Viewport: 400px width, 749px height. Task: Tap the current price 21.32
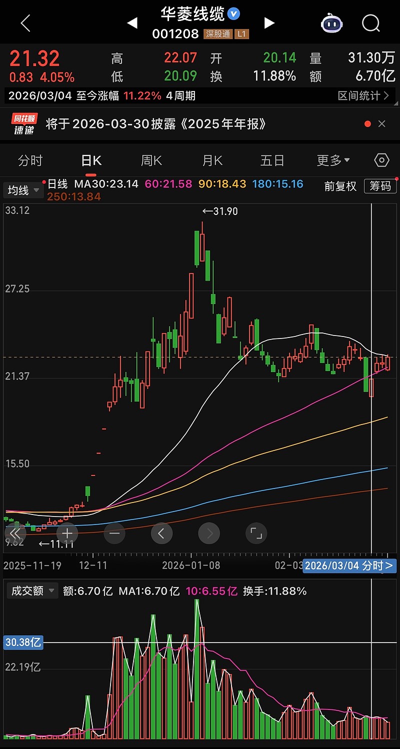coord(35,59)
